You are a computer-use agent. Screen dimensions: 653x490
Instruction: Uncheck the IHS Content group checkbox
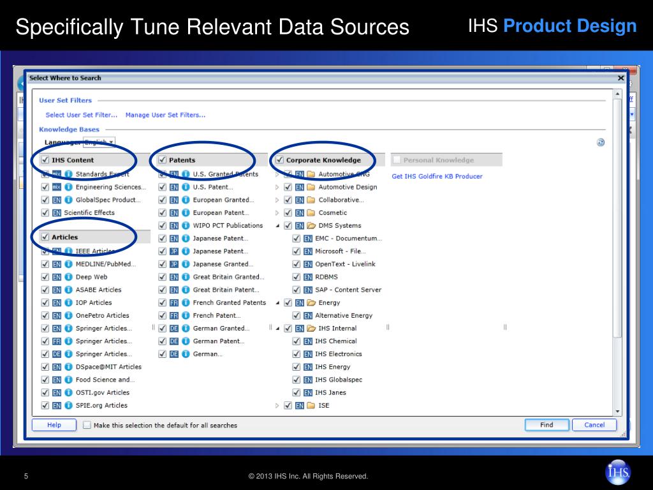coord(45,160)
